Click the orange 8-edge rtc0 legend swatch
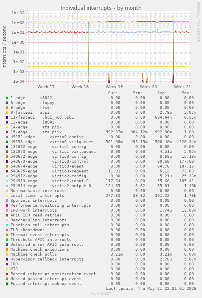 point(7,108)
